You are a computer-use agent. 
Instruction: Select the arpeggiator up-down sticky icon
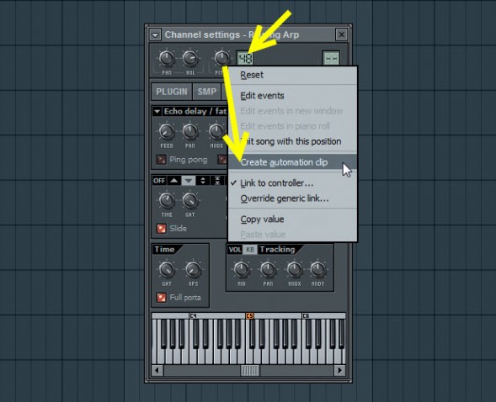pos(217,181)
